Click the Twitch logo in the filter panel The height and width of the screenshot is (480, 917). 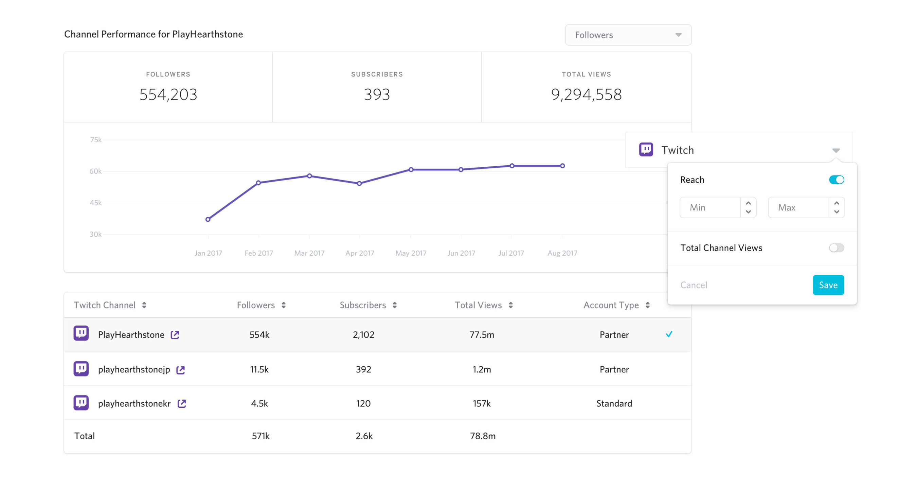click(647, 149)
